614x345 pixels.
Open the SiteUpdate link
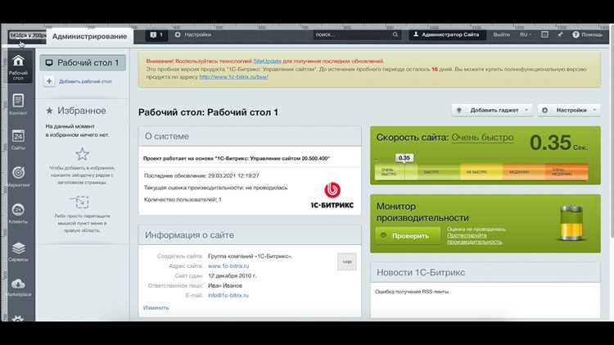pos(268,61)
